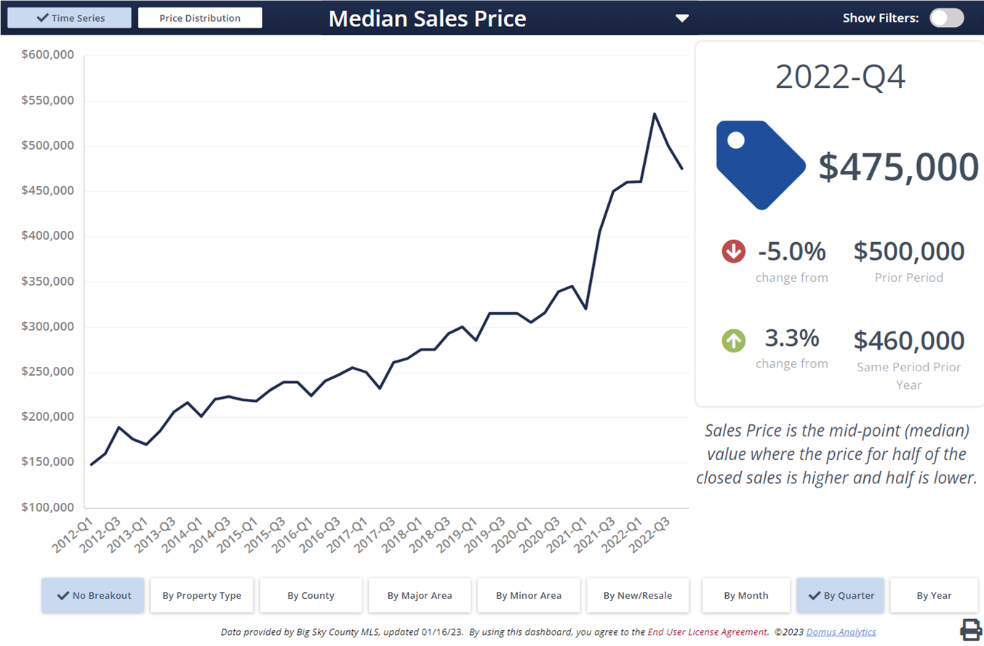Image resolution: width=984 pixels, height=646 pixels.
Task: Select the Time Series tab
Action: (x=69, y=17)
